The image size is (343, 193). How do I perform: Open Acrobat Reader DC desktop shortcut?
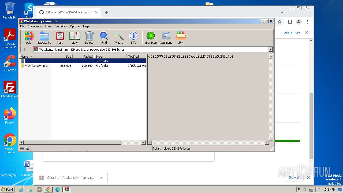(10, 39)
